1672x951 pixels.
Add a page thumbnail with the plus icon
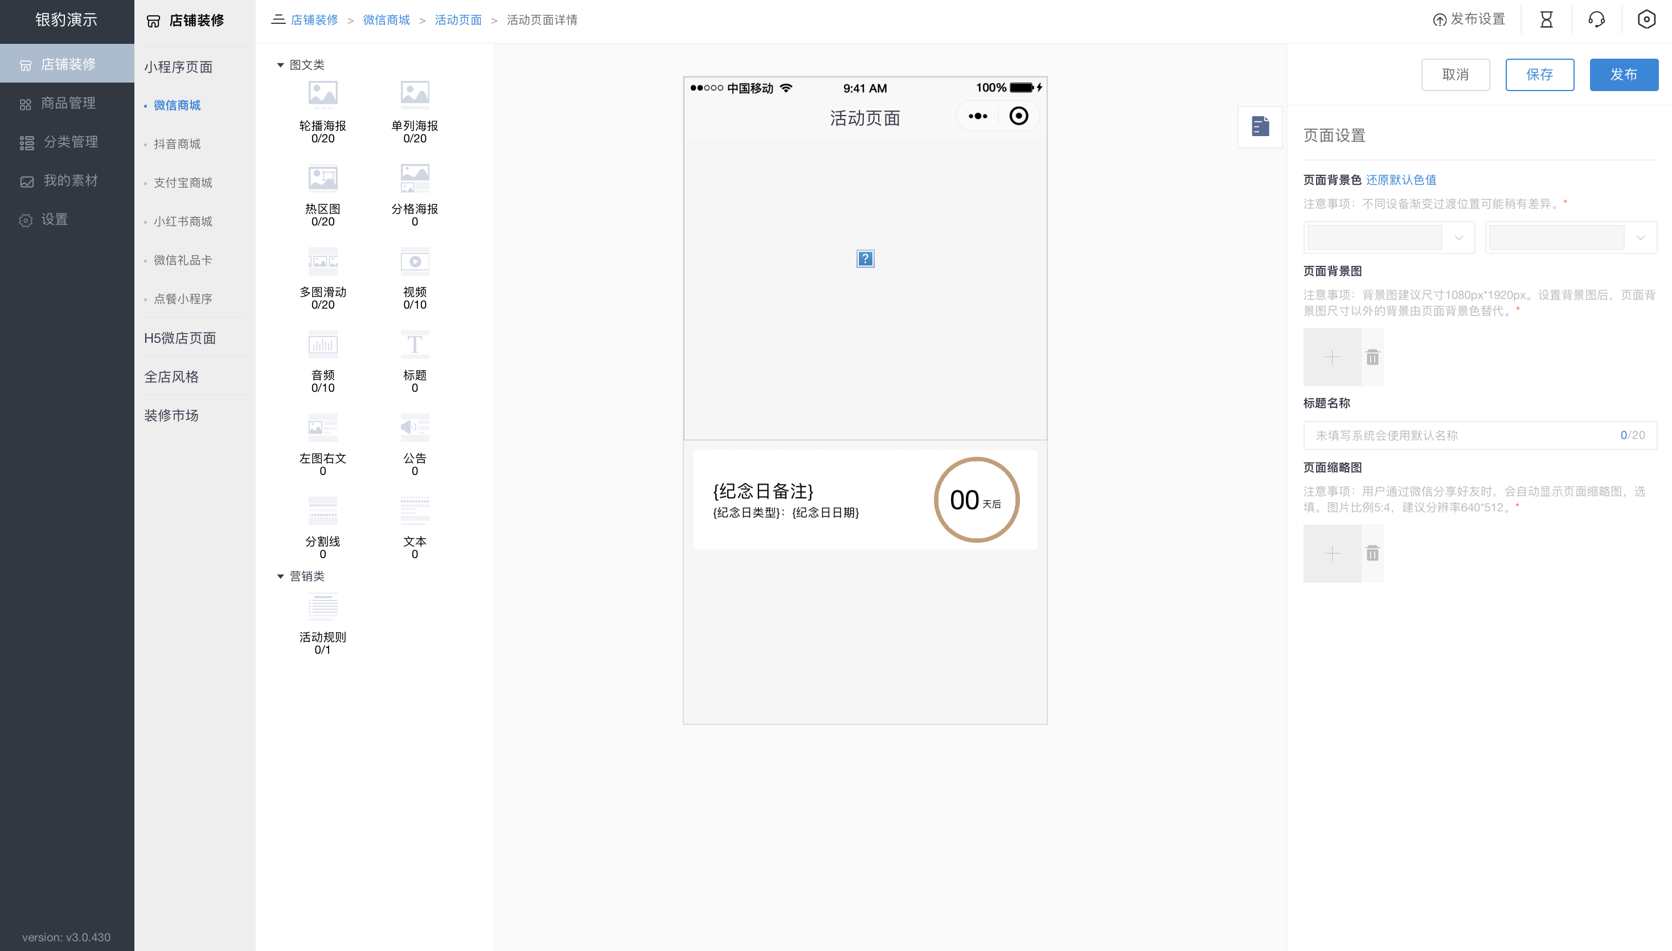(x=1331, y=552)
